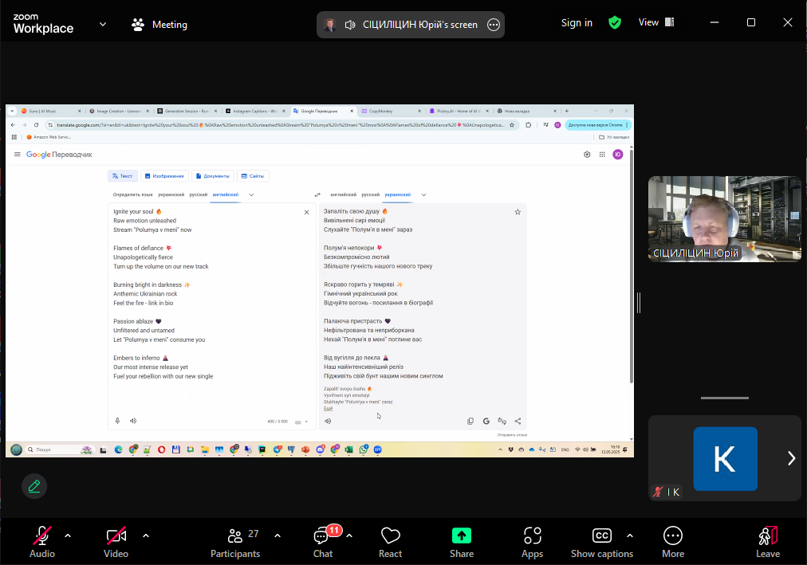Open Opera from the shared taskbar
Image resolution: width=807 pixels, height=565 pixels.
162,449
